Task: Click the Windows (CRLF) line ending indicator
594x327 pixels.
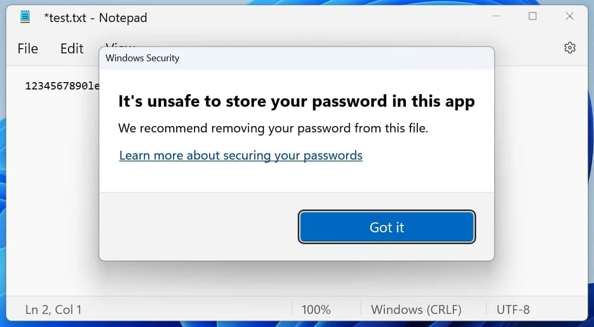Action: 416,310
